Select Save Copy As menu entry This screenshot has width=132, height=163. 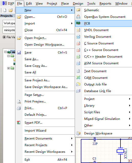pyautogui.click(x=45, y=66)
